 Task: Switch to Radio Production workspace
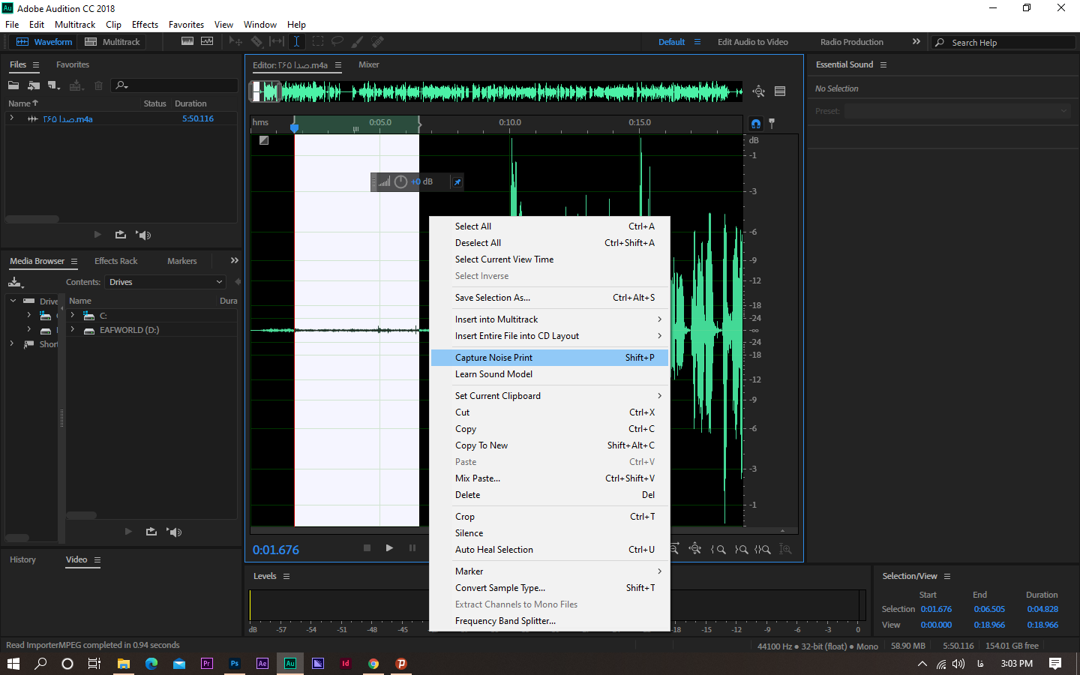[x=852, y=42]
